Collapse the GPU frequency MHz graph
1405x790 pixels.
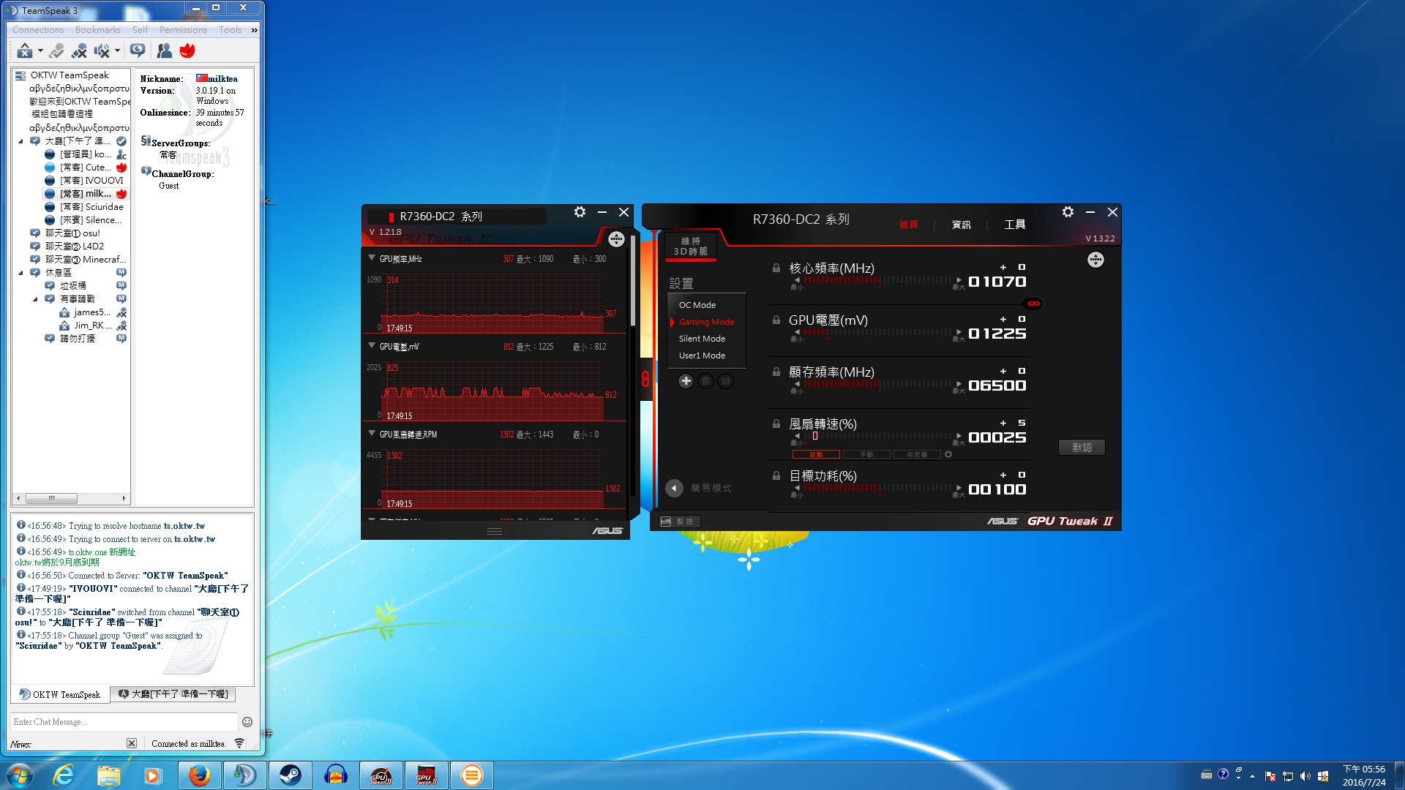click(x=372, y=258)
